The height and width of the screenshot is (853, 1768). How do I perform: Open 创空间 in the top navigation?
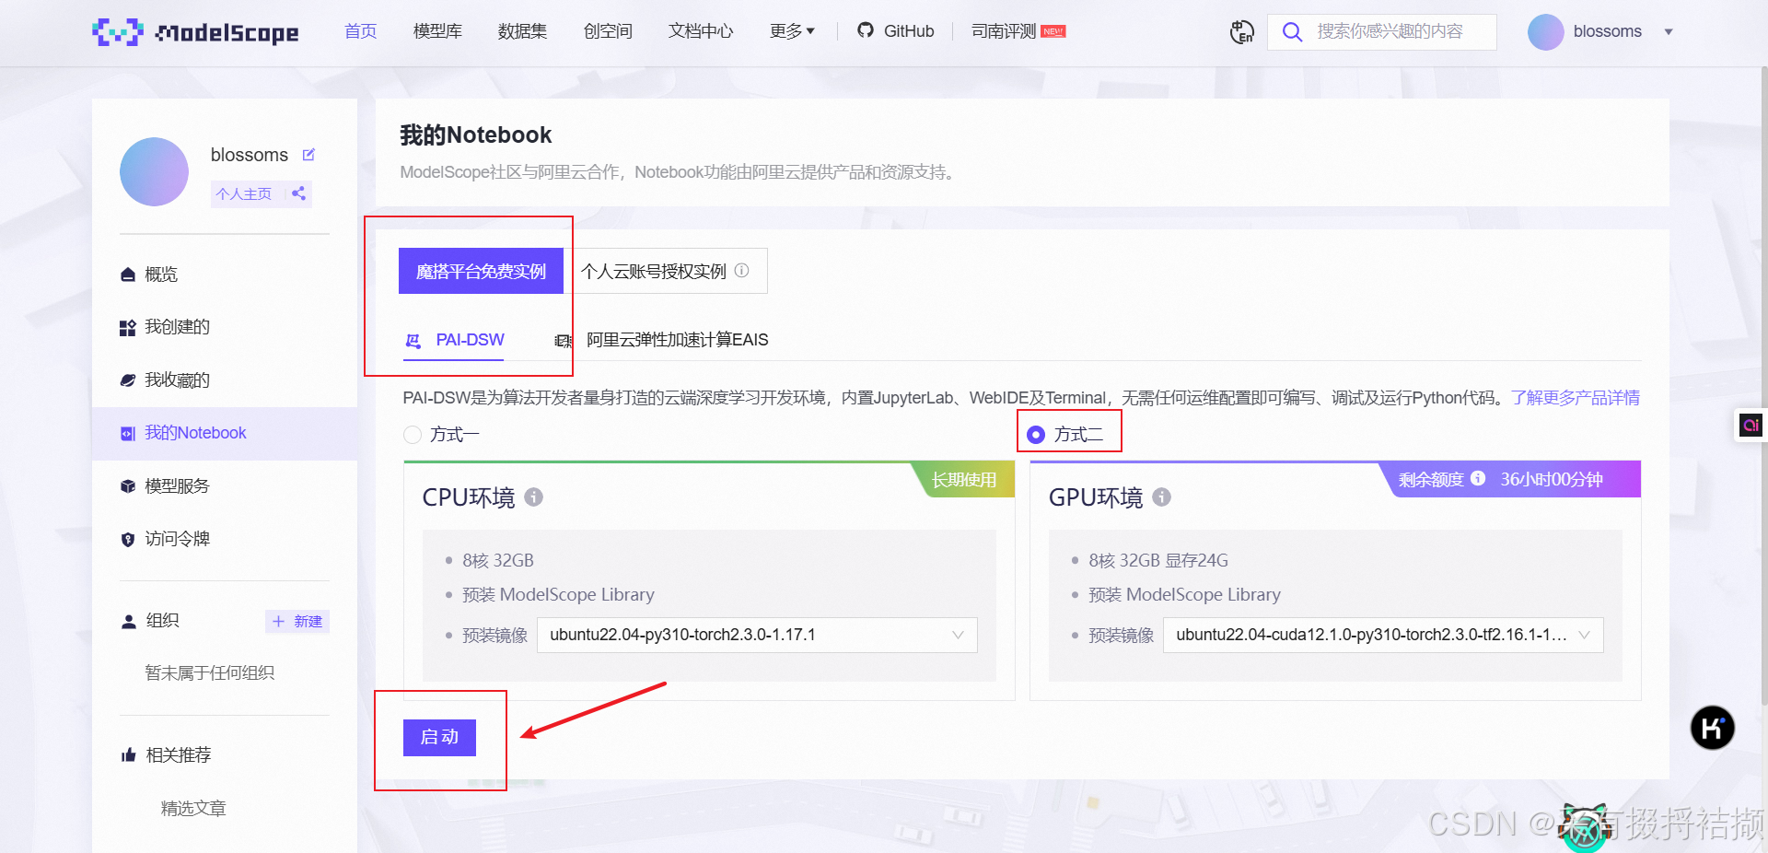point(608,31)
